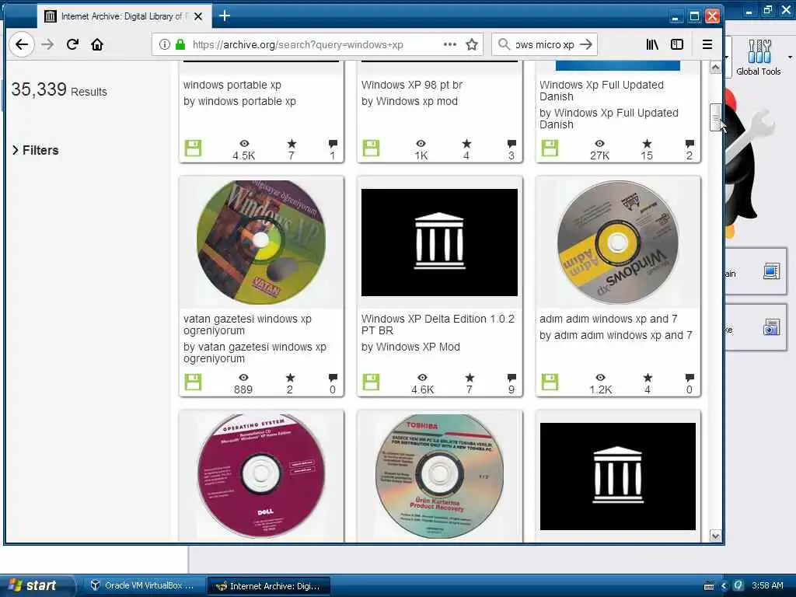Click reviews bubble on Full Updated Danish card
796x597 pixels.
coord(690,144)
